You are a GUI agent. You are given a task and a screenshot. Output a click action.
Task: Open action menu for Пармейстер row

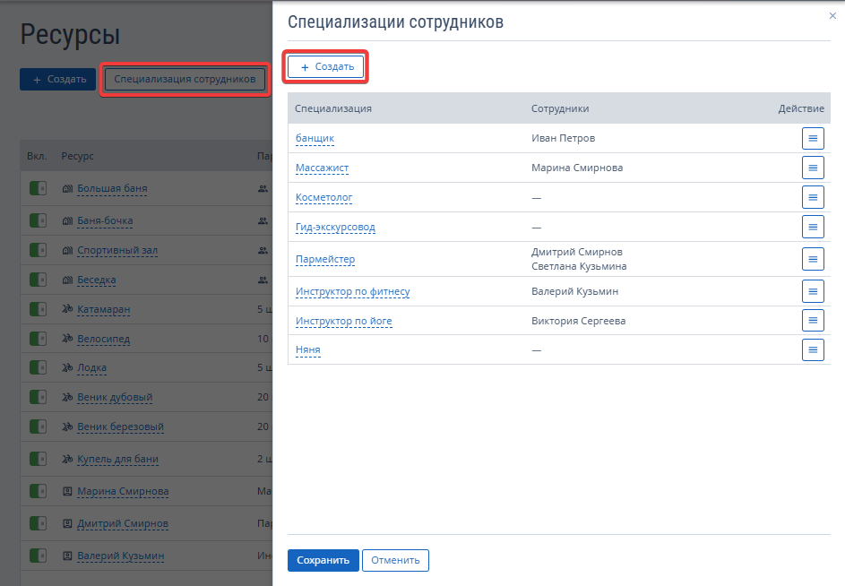(x=813, y=259)
